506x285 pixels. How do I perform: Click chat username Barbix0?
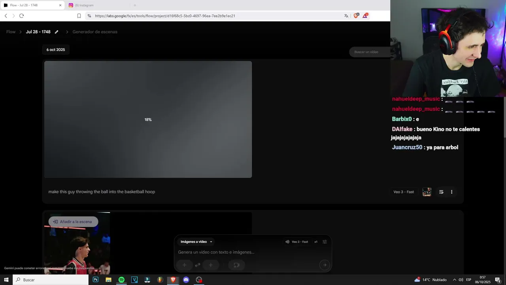(x=402, y=119)
